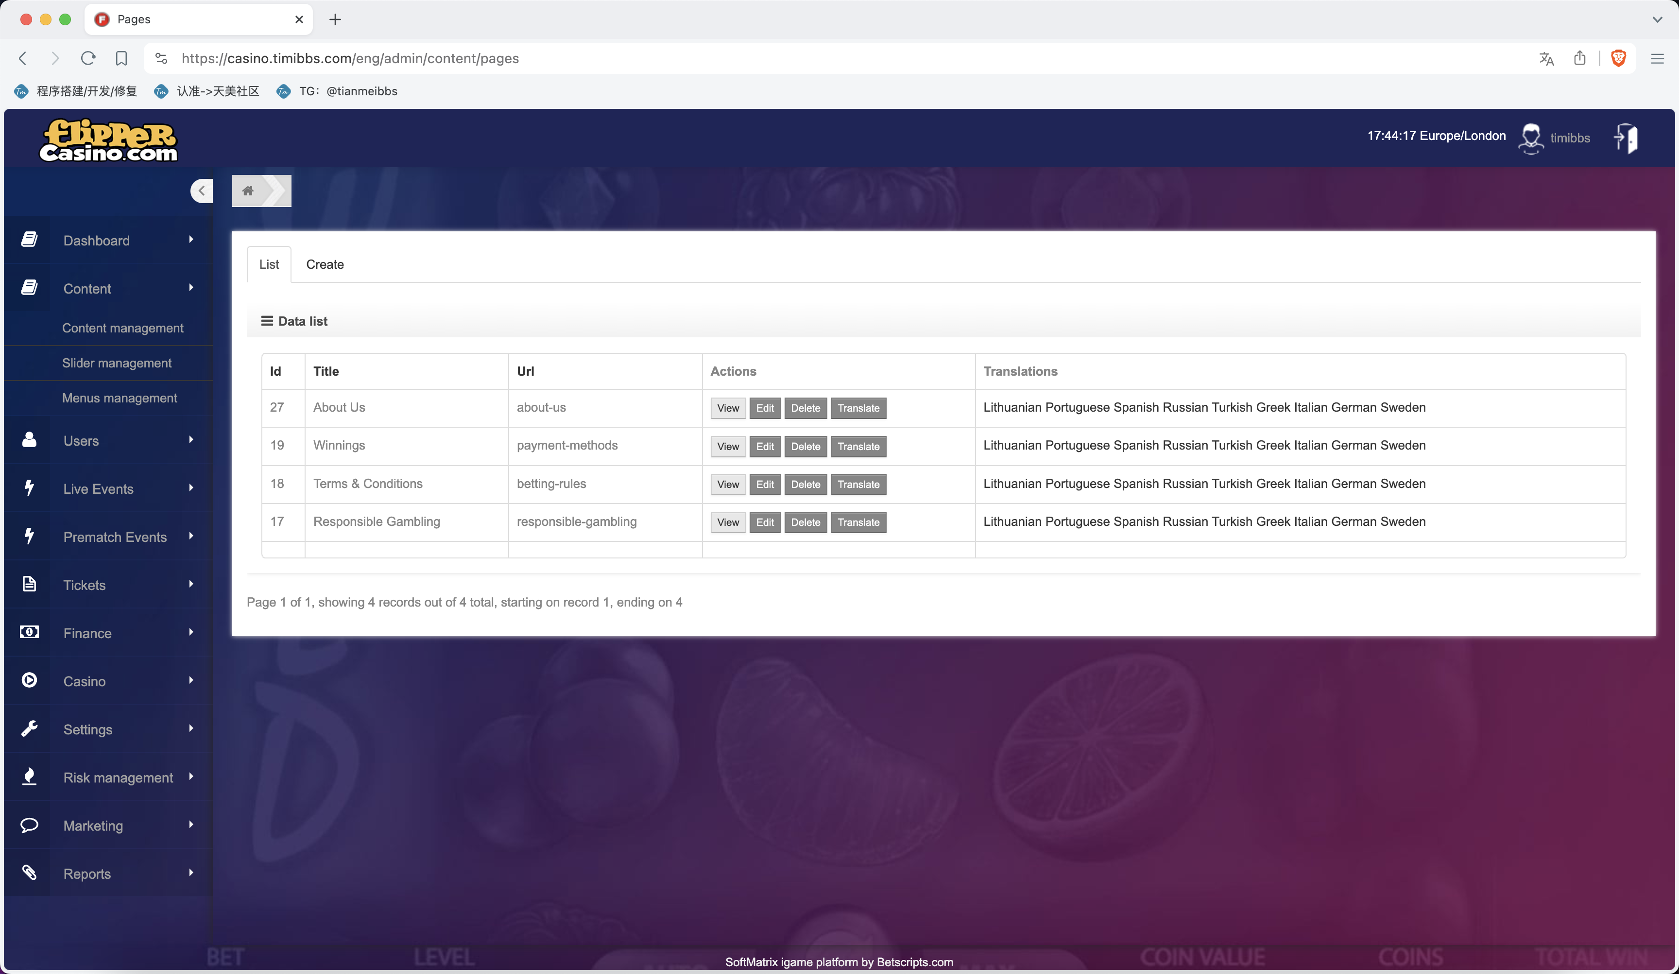The image size is (1679, 974).
Task: Click the browser share icon
Action: coord(1579,58)
